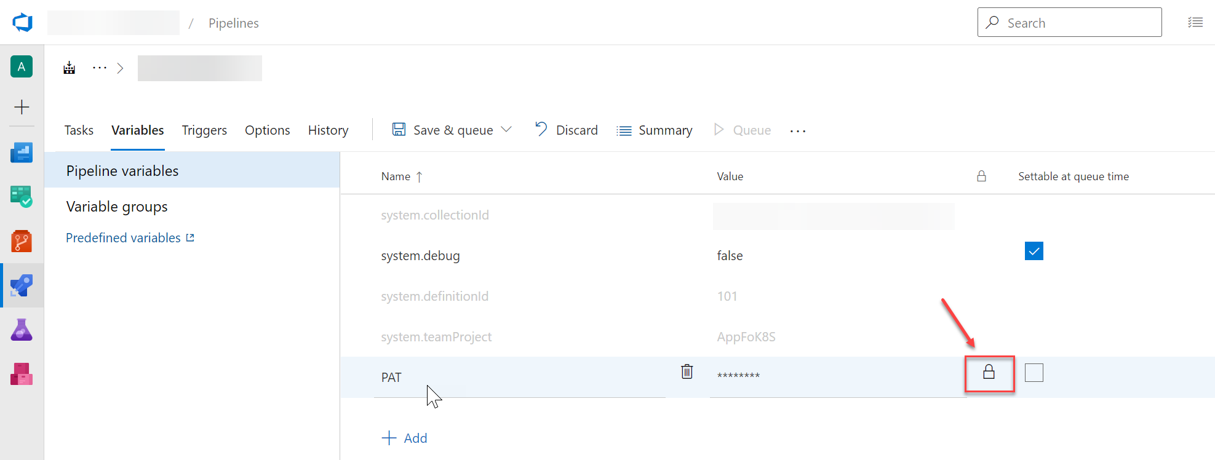
Task: Uncheck system.debug settable at queue time
Action: [1034, 251]
